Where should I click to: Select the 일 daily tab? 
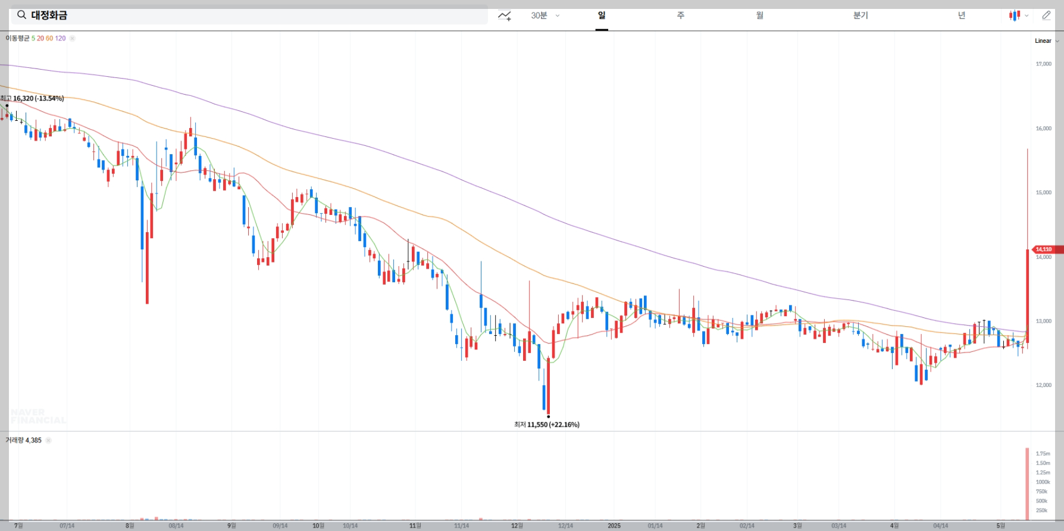(602, 15)
